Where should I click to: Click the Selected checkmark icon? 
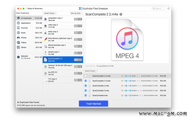pyautogui.click(x=18, y=57)
